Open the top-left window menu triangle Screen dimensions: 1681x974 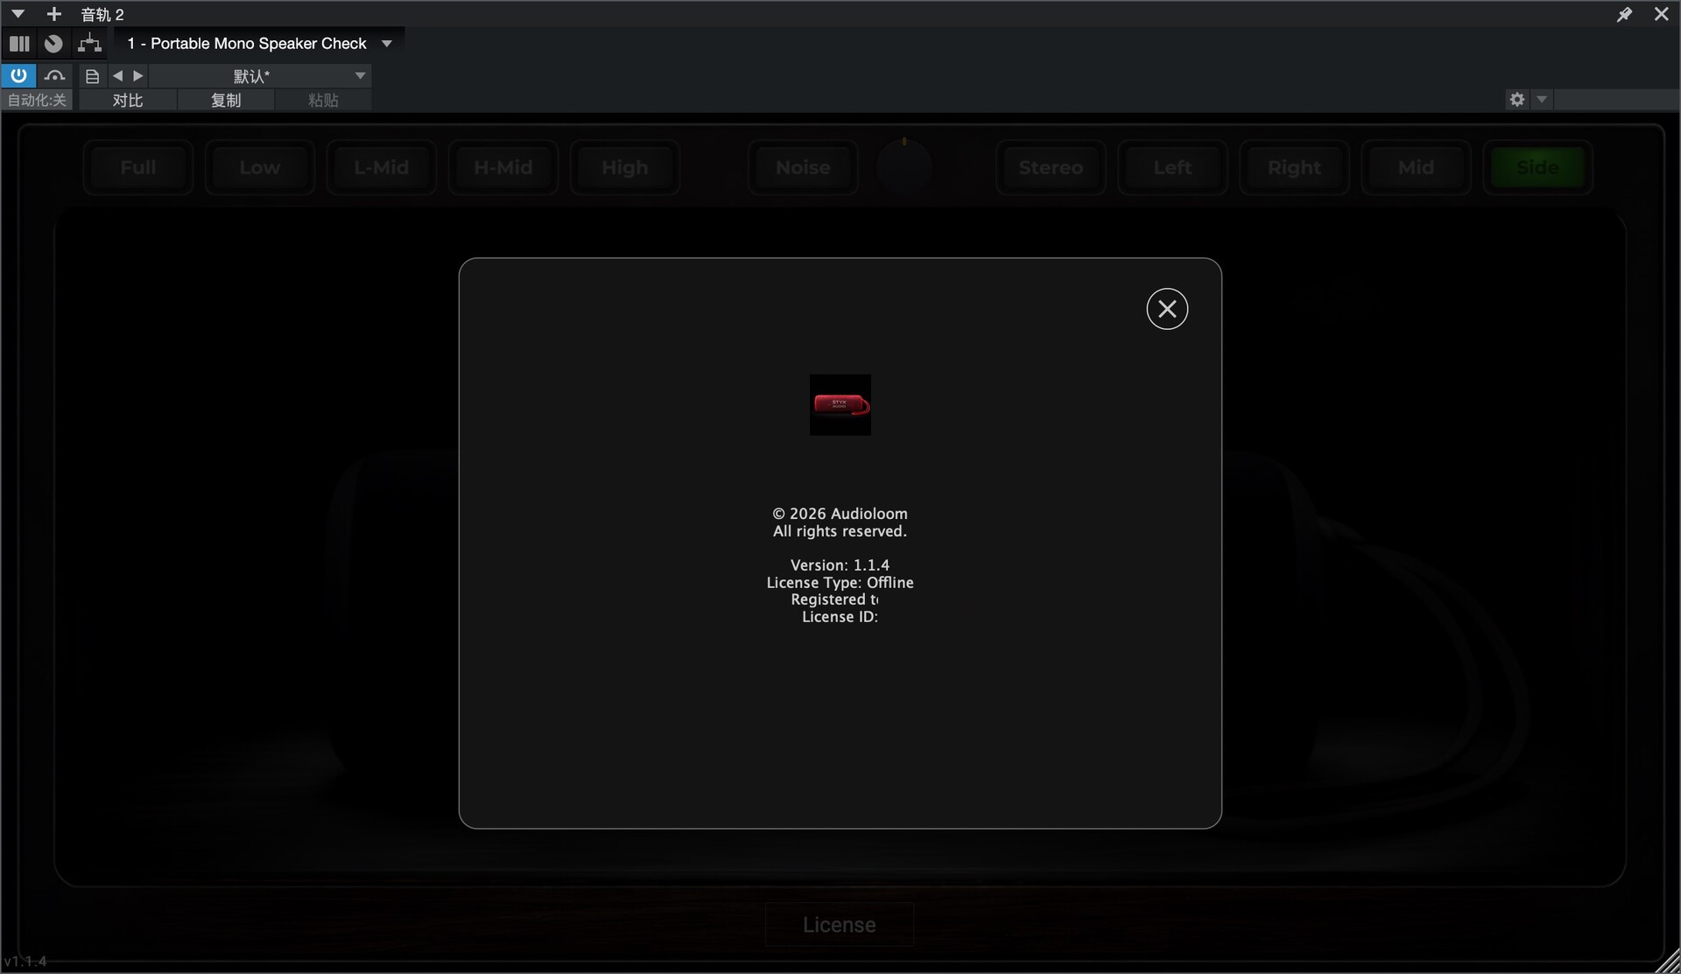(18, 14)
